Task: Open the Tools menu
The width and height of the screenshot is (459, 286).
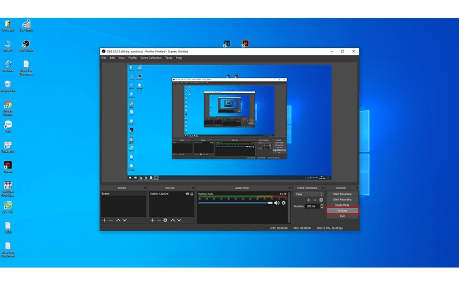Action: [x=169, y=58]
